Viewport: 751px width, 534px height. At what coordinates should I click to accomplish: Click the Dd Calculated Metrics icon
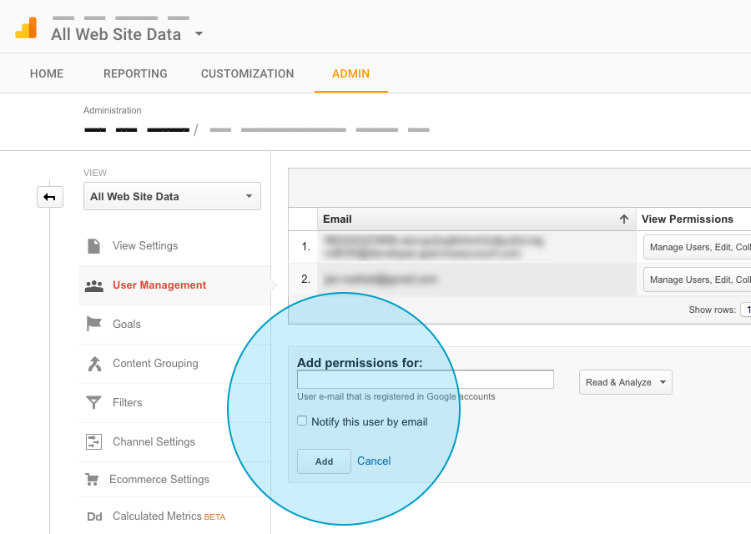tap(94, 516)
